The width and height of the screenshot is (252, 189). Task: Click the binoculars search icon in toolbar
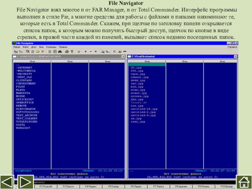(x=60, y=52)
